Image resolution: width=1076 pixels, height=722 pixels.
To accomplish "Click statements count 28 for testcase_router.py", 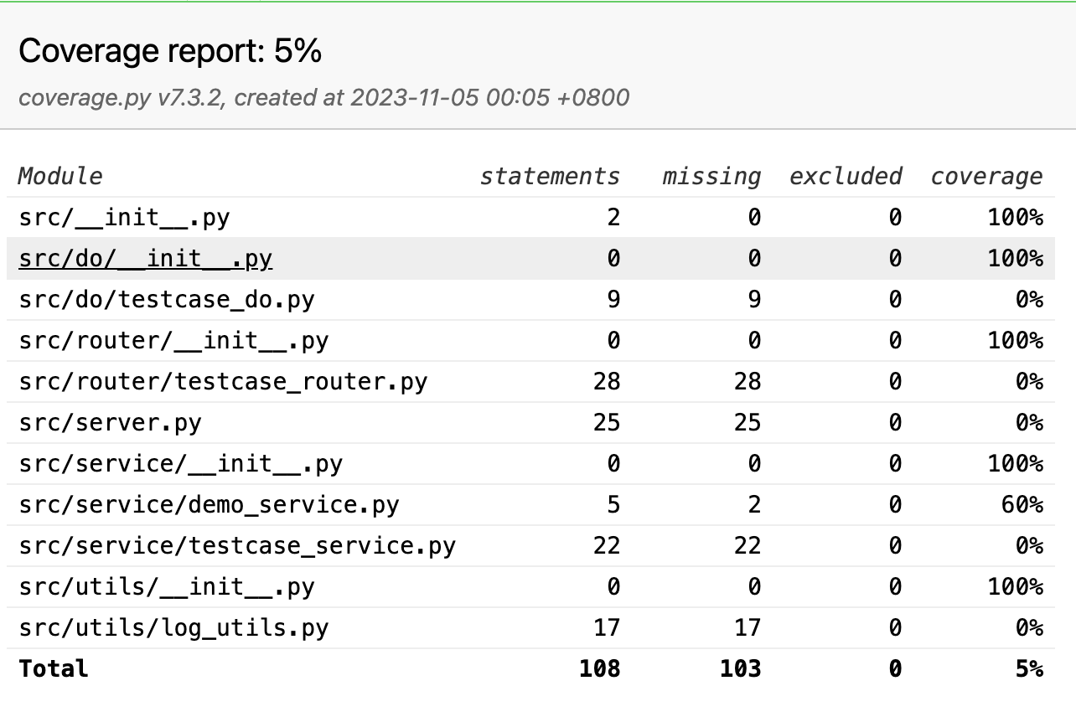I will [x=606, y=382].
